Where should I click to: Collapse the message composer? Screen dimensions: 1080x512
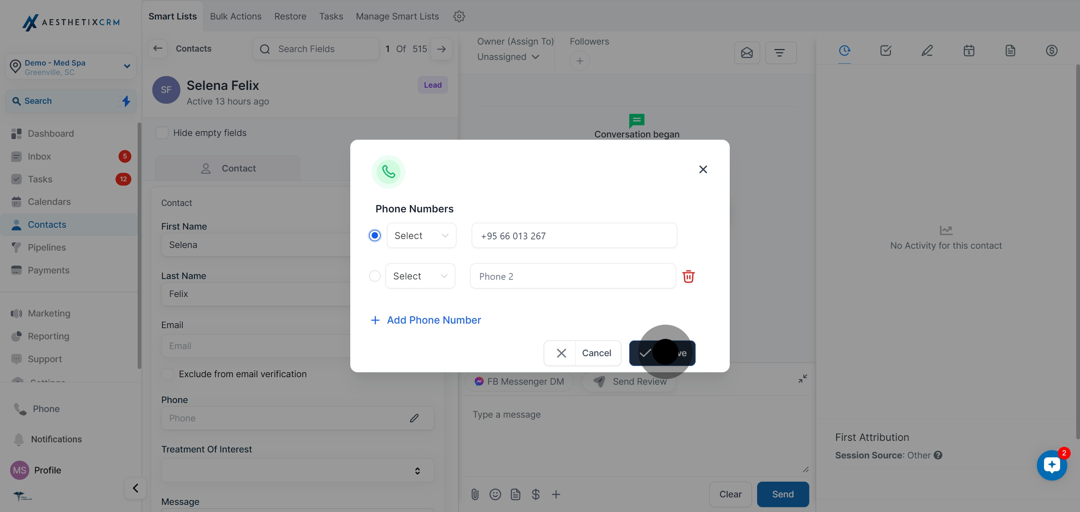802,378
